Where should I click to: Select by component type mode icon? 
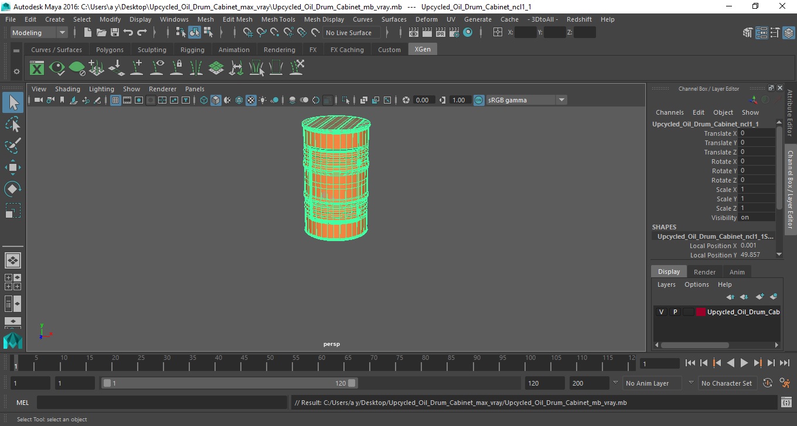[208, 33]
